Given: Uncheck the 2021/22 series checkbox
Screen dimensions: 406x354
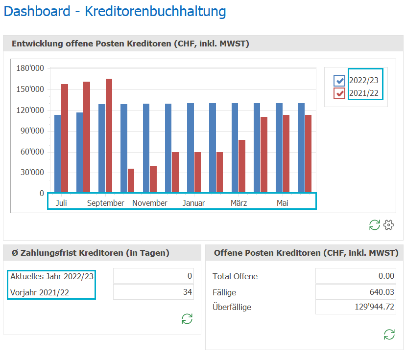Looking at the screenshot, I should pos(339,93).
